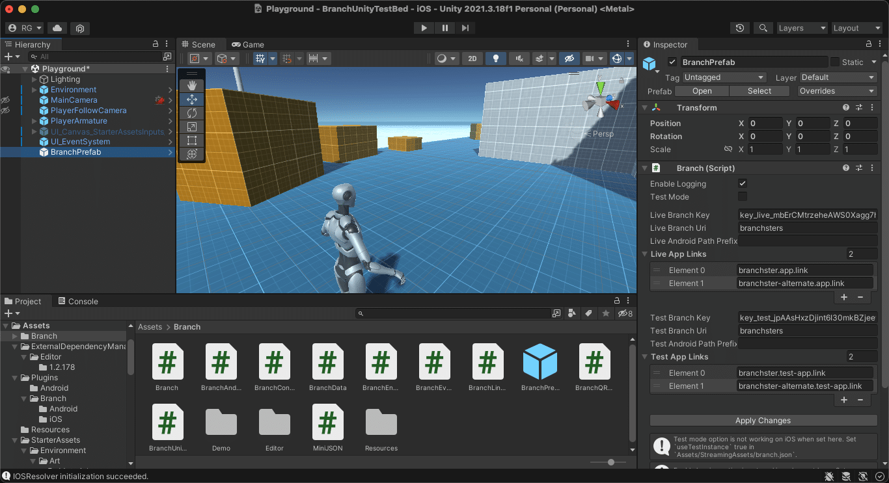Enable Test Mode in the Branch script
The image size is (889, 483).
pyautogui.click(x=741, y=197)
